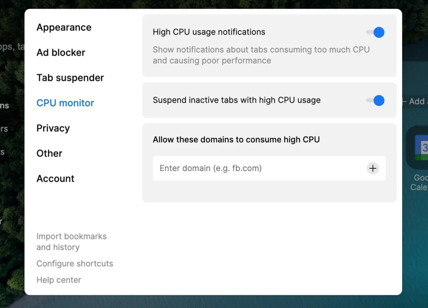Focus the Enter domain input field
Viewport: 428px width, 308px height.
pyautogui.click(x=259, y=168)
